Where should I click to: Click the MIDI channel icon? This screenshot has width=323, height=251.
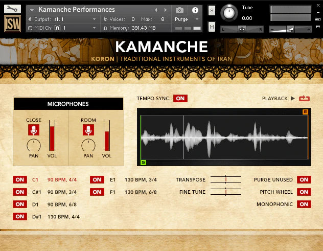tap(30, 28)
